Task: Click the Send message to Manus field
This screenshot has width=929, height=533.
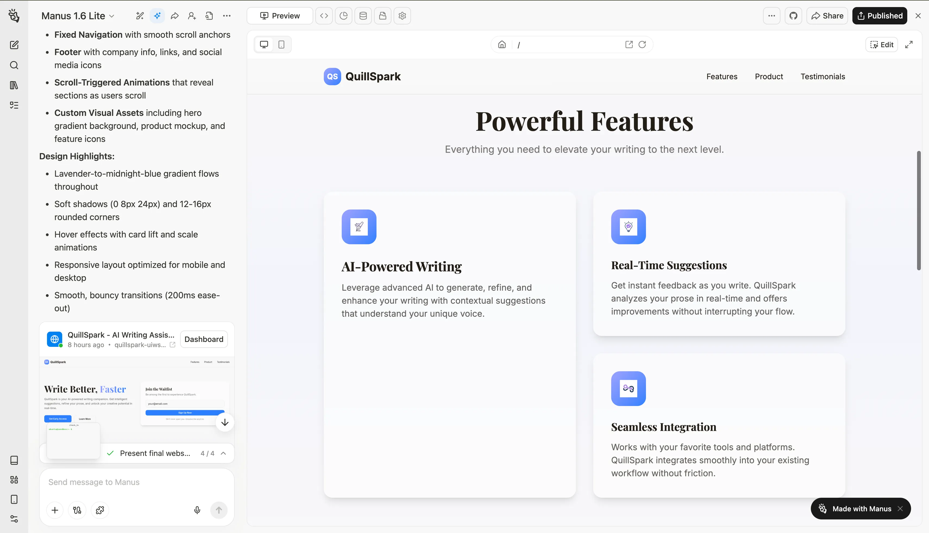Action: coord(137,482)
